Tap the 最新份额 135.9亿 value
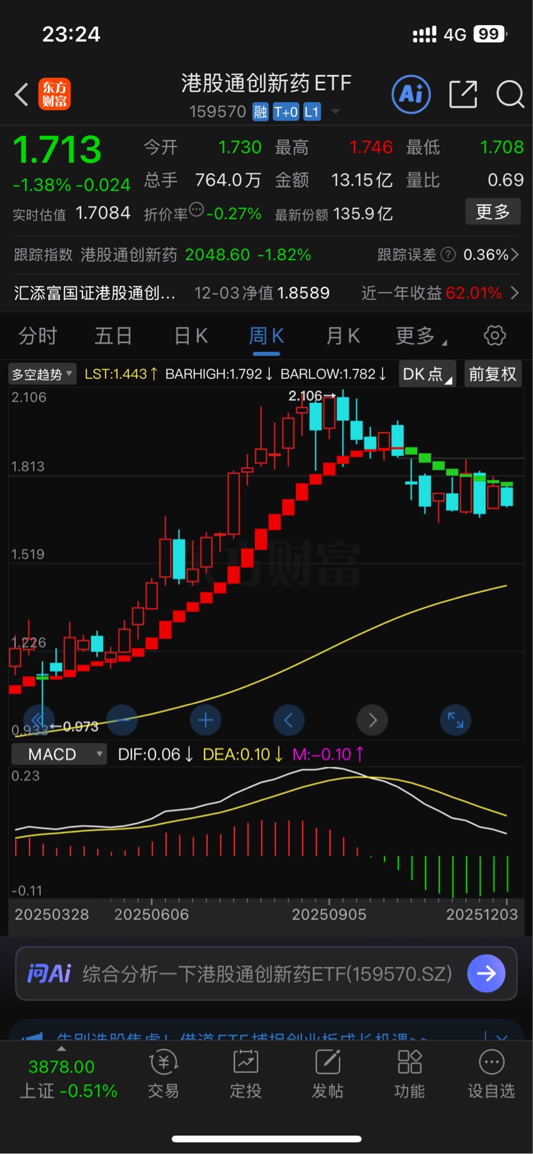This screenshot has height=1154, width=533. click(334, 214)
